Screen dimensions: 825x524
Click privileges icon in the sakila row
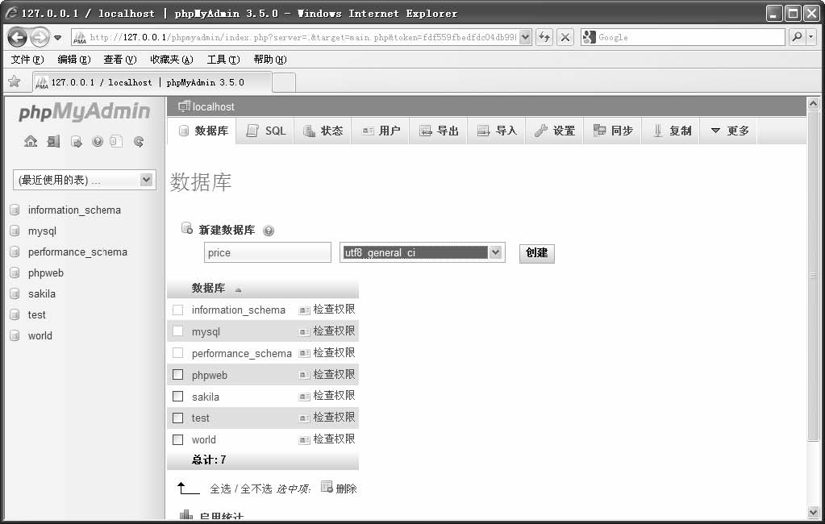pos(304,397)
